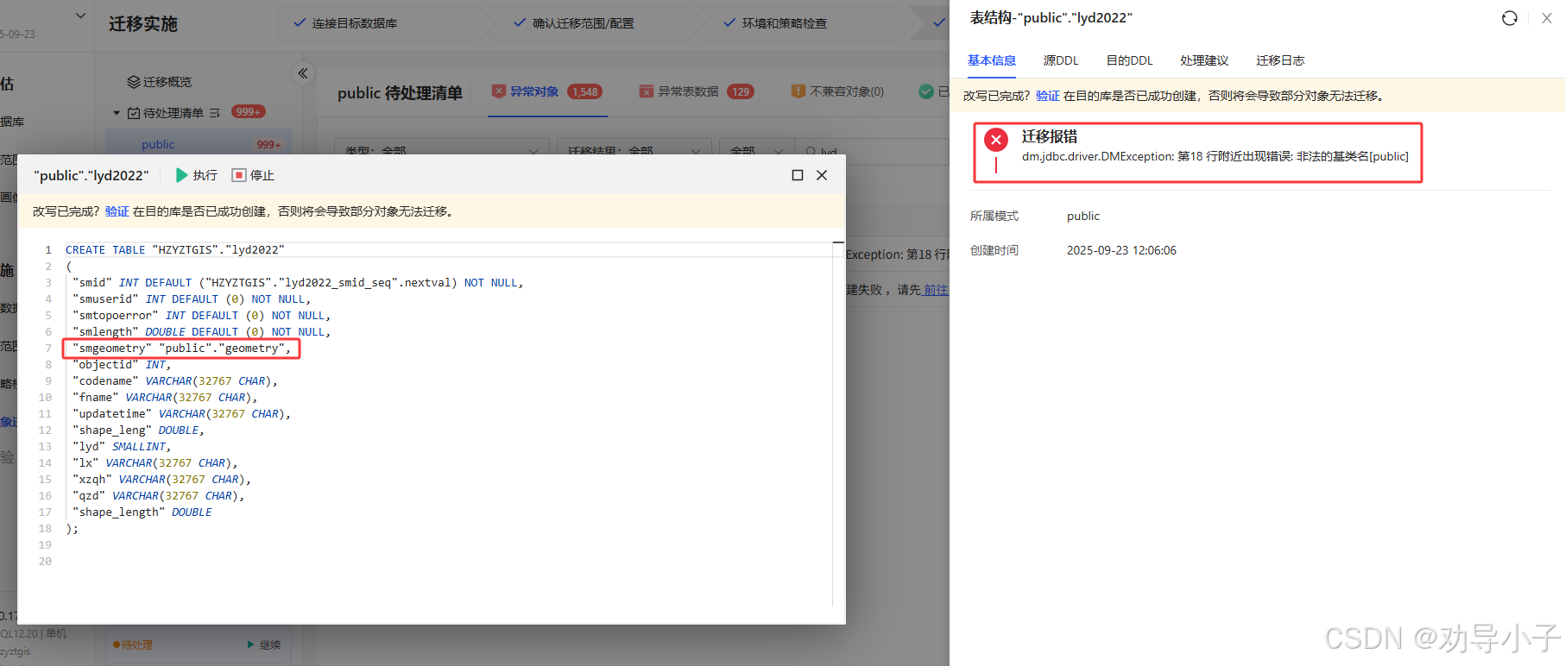Open the 类型 filter dropdown
This screenshot has height=666, width=1565.
(440, 150)
